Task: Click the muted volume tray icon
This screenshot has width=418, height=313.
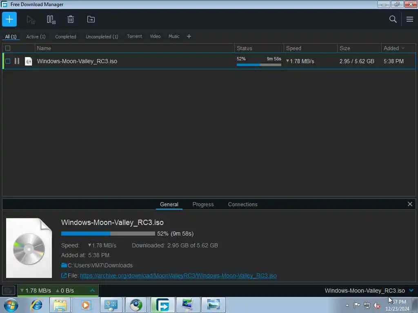Action: [377, 305]
